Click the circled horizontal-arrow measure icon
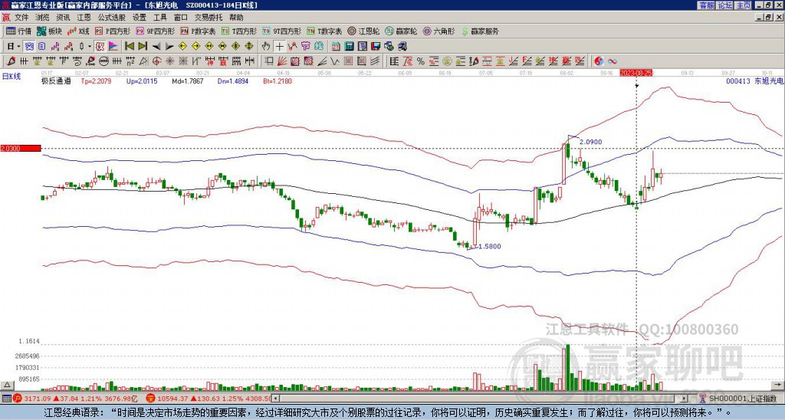 click(103, 61)
